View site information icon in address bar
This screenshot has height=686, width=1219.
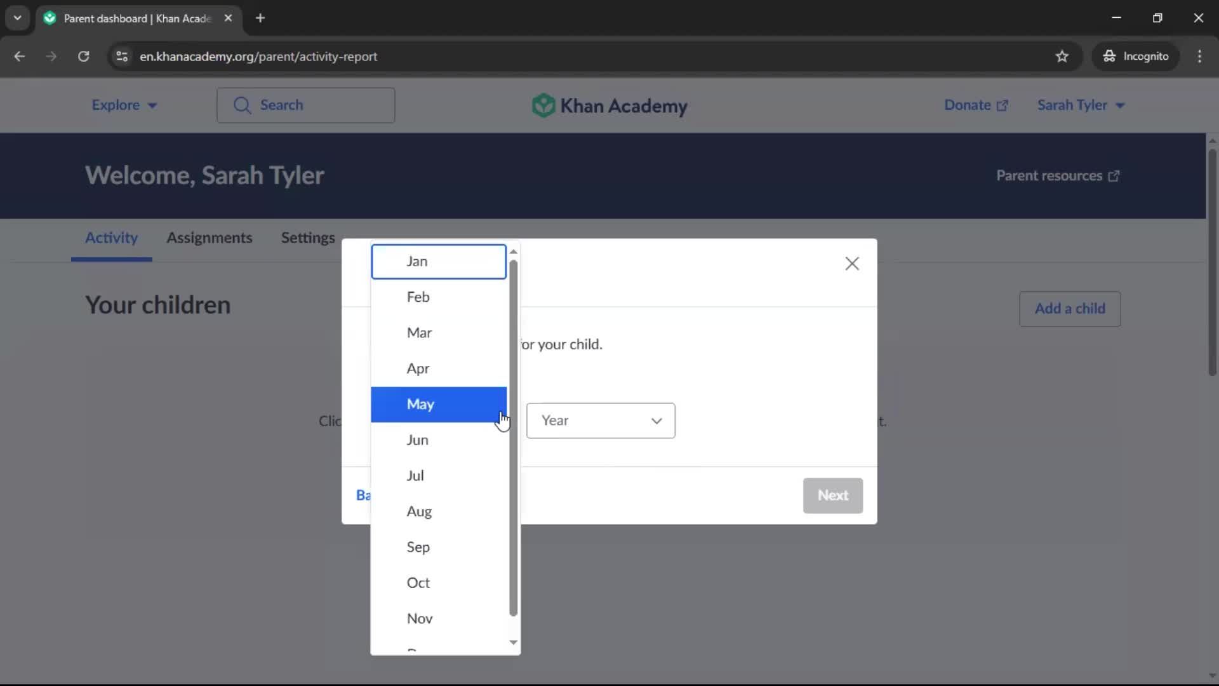(122, 57)
